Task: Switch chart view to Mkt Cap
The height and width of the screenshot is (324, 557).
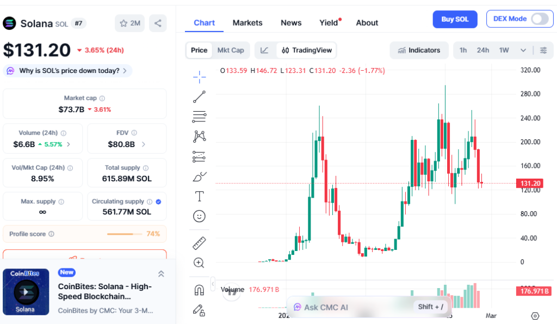Action: pyautogui.click(x=231, y=50)
